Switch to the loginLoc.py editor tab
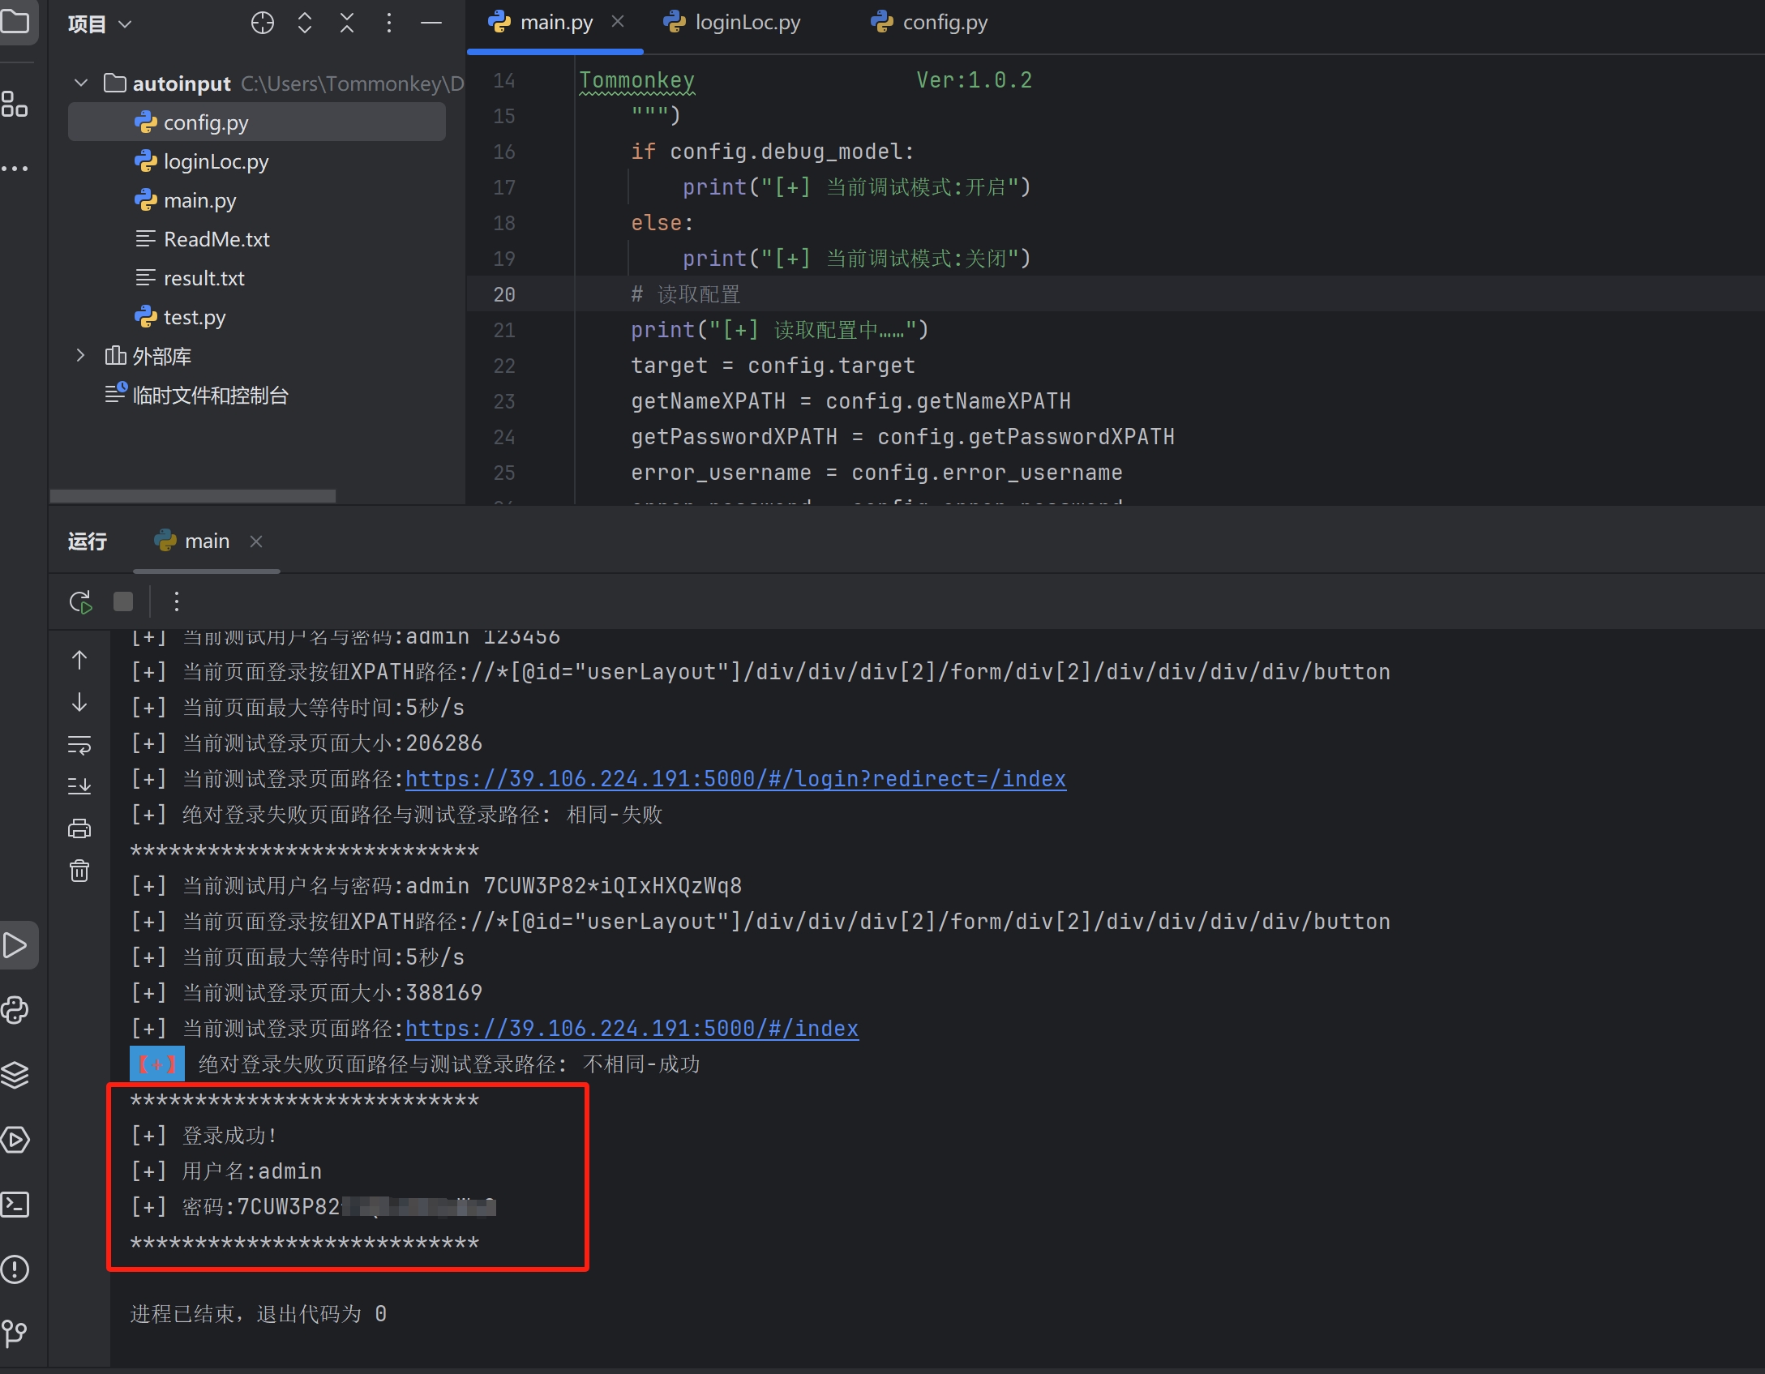The height and width of the screenshot is (1374, 1765). click(x=732, y=23)
